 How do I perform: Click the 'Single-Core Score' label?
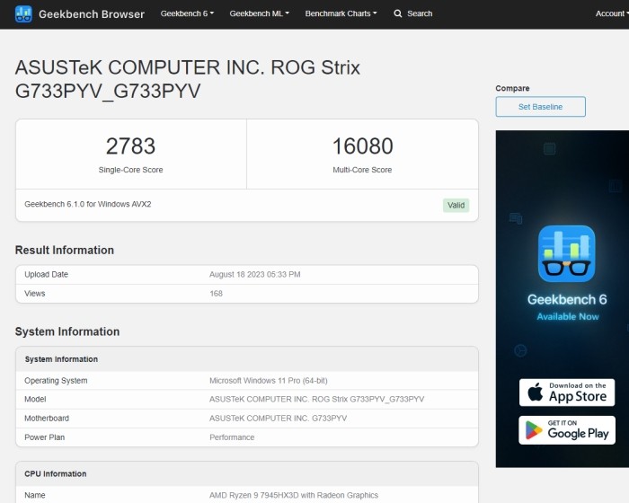tap(131, 170)
